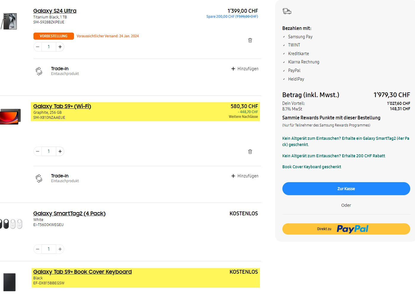
Task: Open the Galaxy Tab S9+ (Wi-Fi) product link
Action: 62,106
